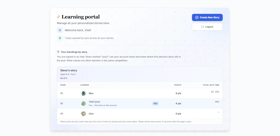The height and width of the screenshot is (136, 280).
Task: Click the trophy icon beside Your standings
Action: pos(58,52)
